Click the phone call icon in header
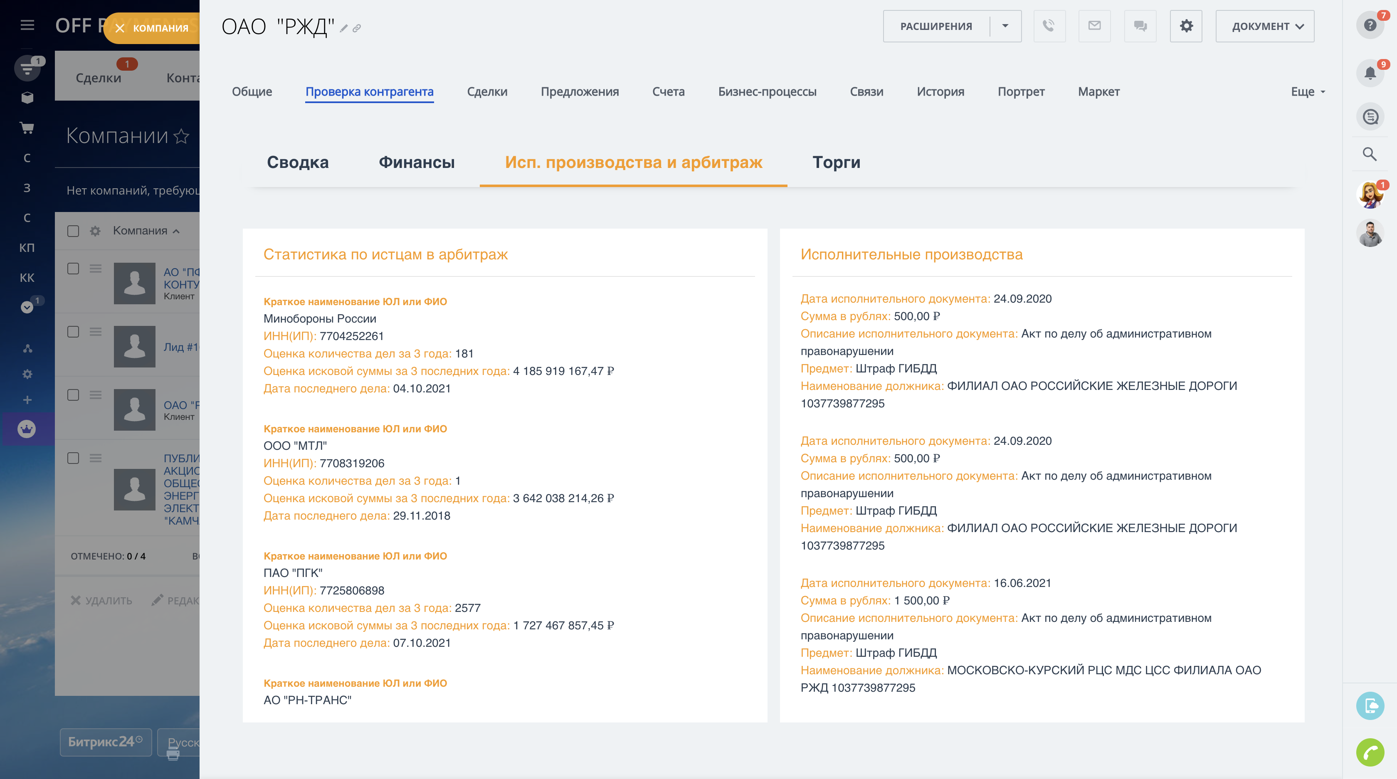This screenshot has height=779, width=1397. 1049,26
